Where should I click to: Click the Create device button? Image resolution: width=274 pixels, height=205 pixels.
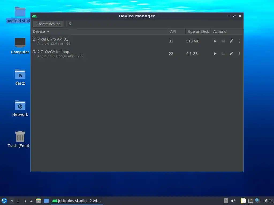48,24
